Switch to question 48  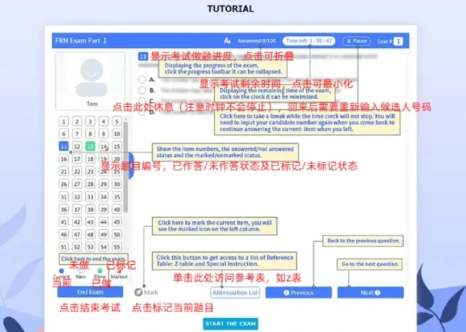(x=90, y=234)
